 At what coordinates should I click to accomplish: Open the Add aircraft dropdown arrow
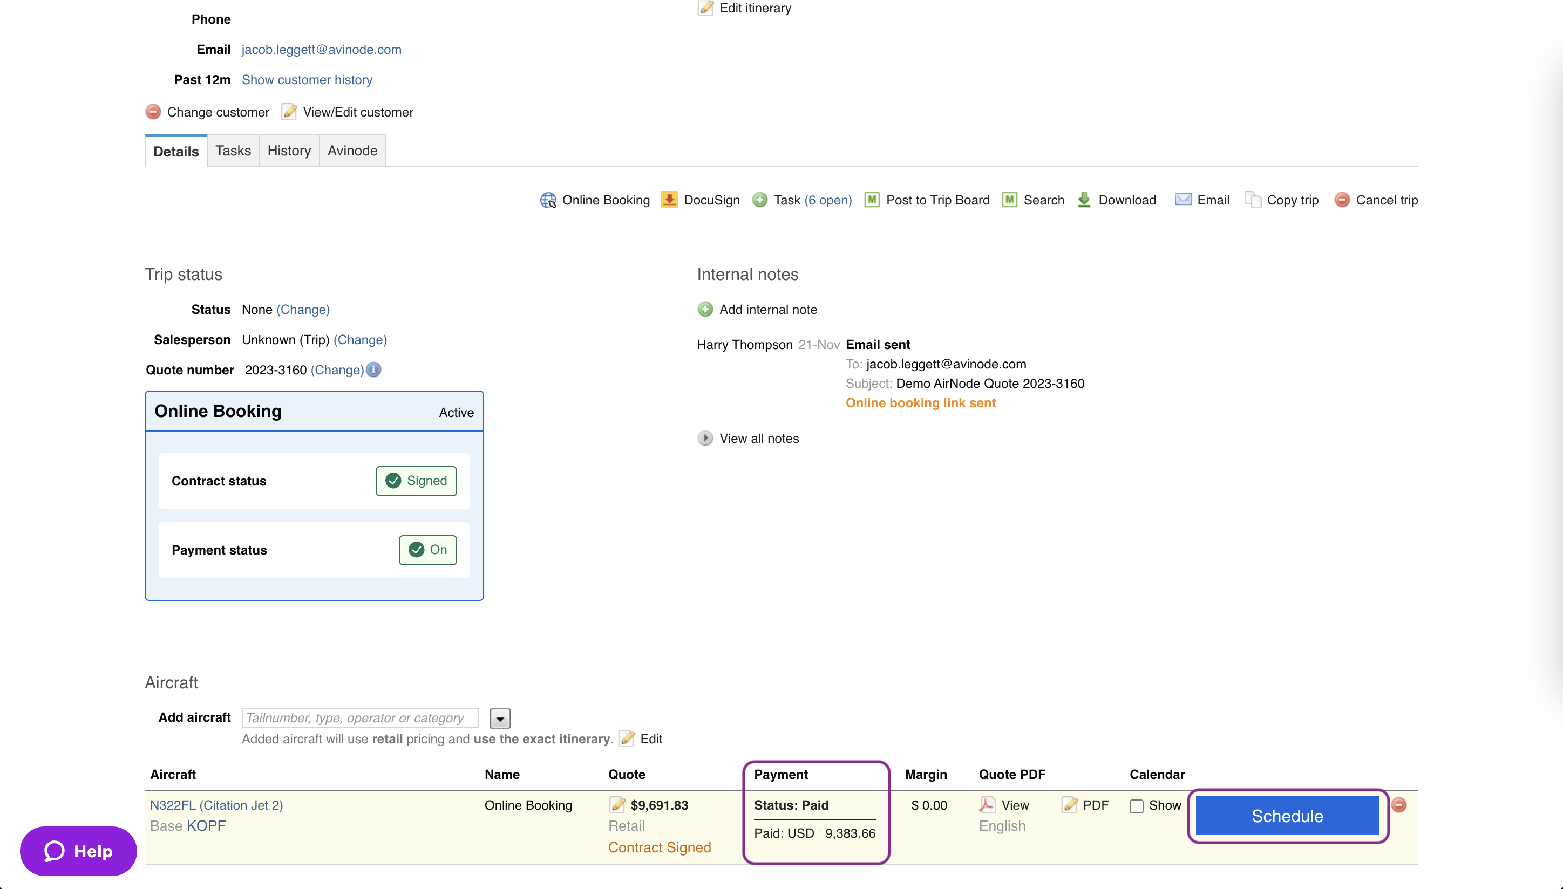(500, 719)
